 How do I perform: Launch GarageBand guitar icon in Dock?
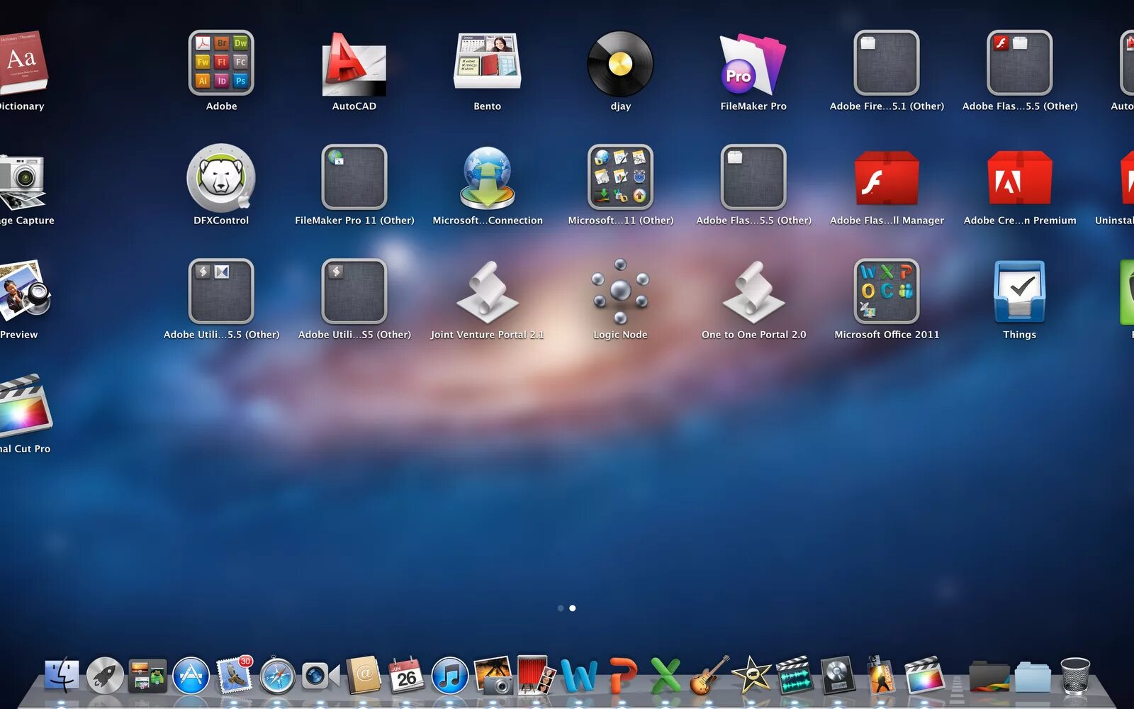[709, 675]
